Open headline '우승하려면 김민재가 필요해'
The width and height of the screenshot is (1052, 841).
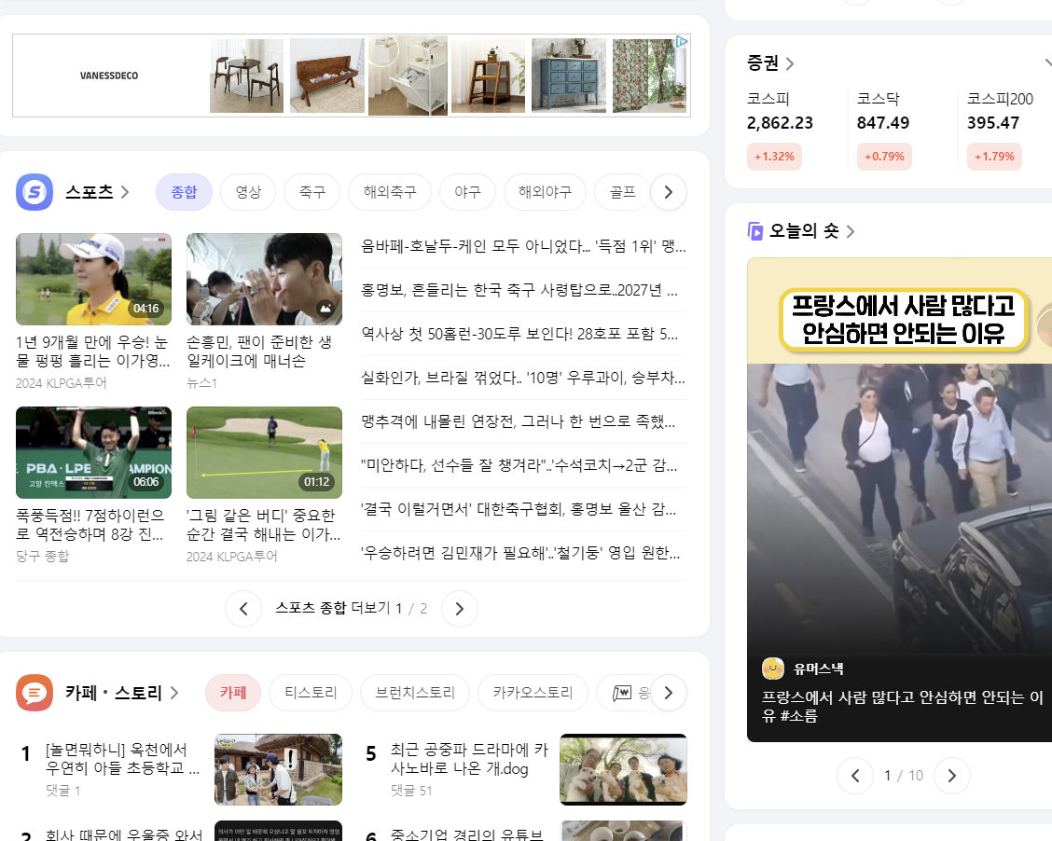[x=520, y=553]
